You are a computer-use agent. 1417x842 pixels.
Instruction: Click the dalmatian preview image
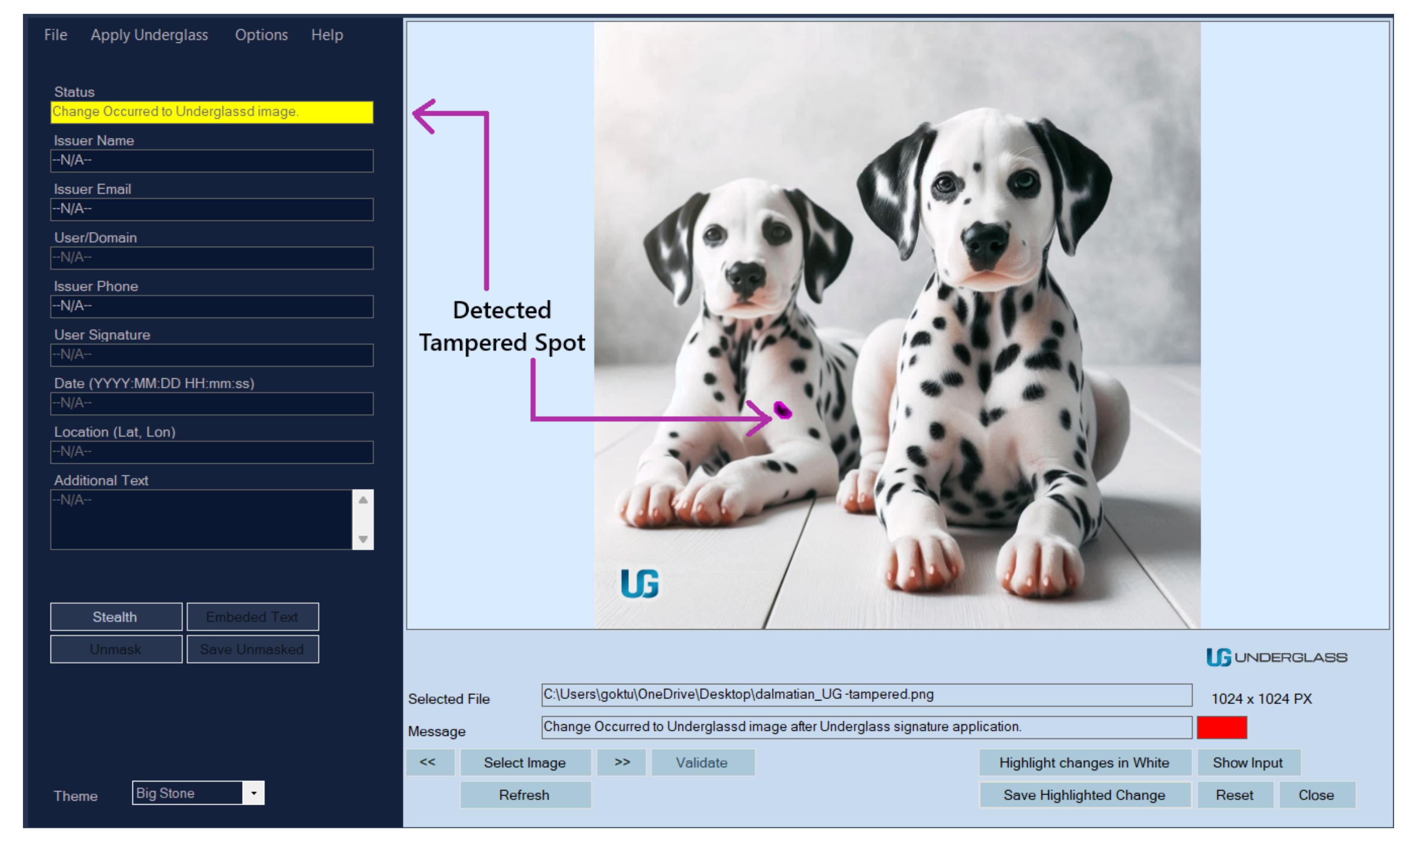click(x=897, y=325)
